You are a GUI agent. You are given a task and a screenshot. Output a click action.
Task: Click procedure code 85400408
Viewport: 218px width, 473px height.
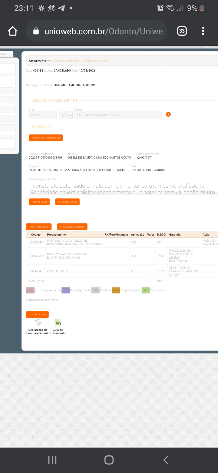click(38, 271)
